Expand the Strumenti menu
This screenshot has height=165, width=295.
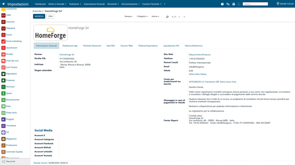113,4
